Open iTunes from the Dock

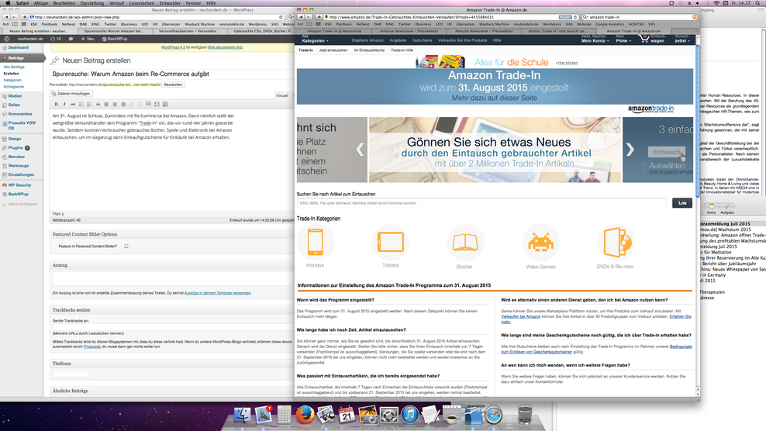click(x=410, y=415)
